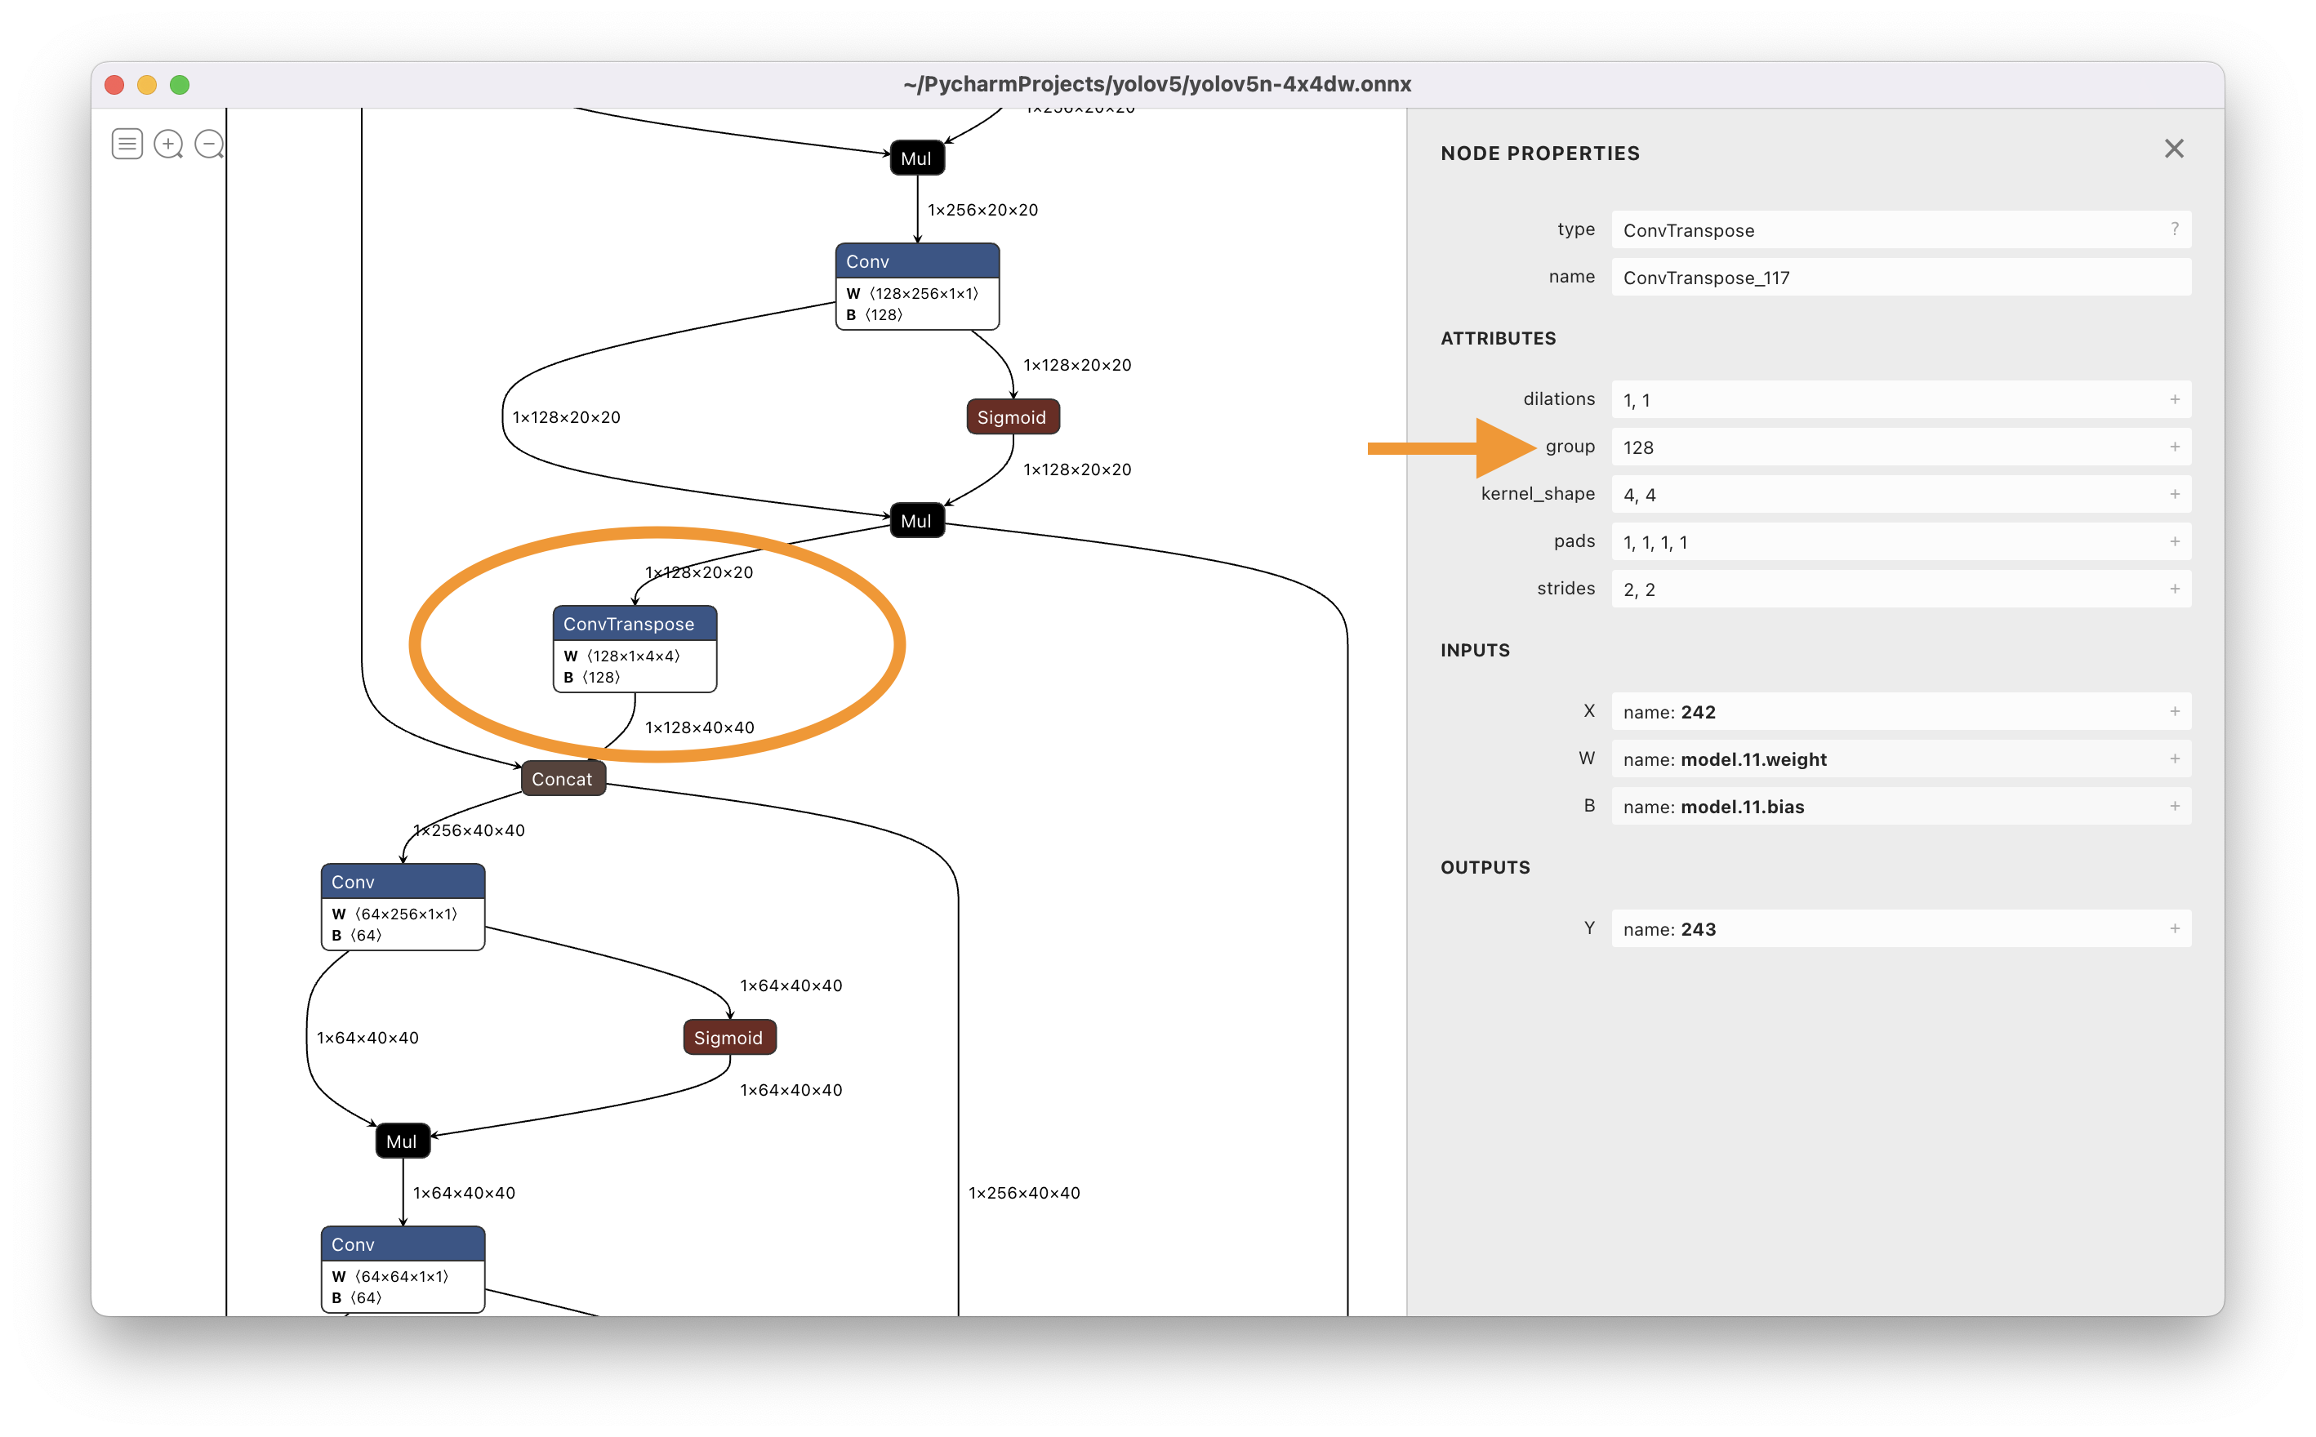Viewport: 2316px width, 1437px height.
Task: Select the Concat node
Action: coord(562,779)
